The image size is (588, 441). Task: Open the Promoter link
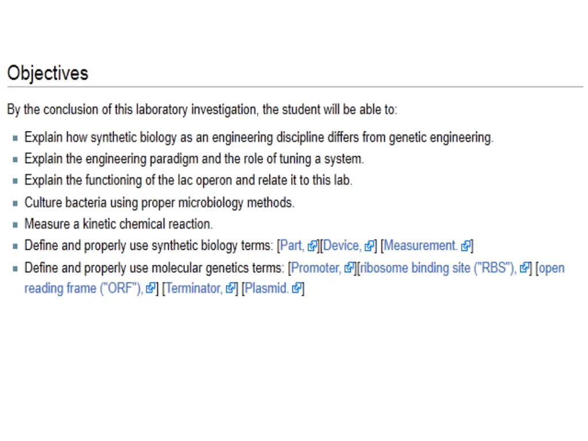pos(316,268)
